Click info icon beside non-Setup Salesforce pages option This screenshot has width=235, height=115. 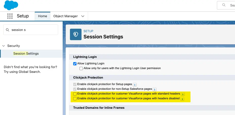click(x=155, y=89)
